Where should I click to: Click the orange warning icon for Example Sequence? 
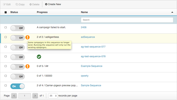point(27,66)
